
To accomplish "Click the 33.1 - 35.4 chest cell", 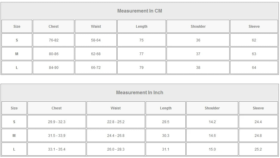I will click(x=57, y=149).
